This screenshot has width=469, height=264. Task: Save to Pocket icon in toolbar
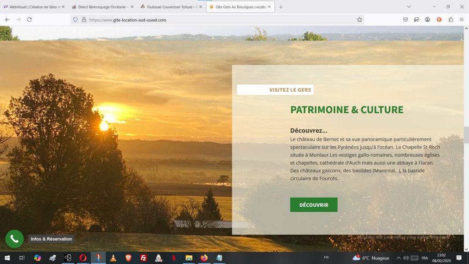point(405,20)
